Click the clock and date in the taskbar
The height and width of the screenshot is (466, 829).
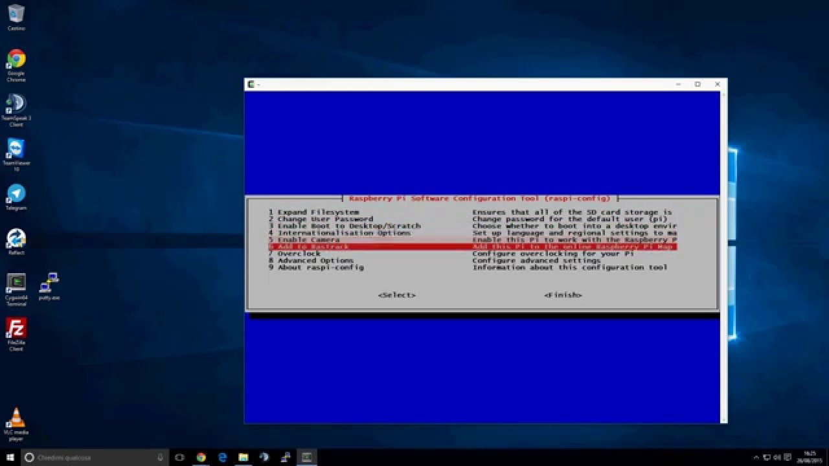tap(810, 457)
